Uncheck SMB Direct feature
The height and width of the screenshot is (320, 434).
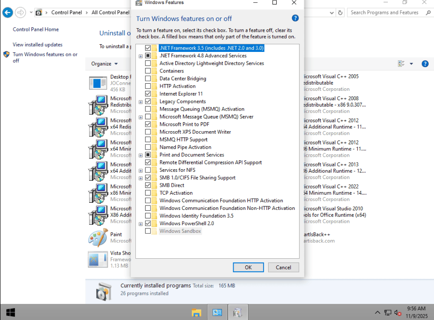pyautogui.click(x=148, y=185)
